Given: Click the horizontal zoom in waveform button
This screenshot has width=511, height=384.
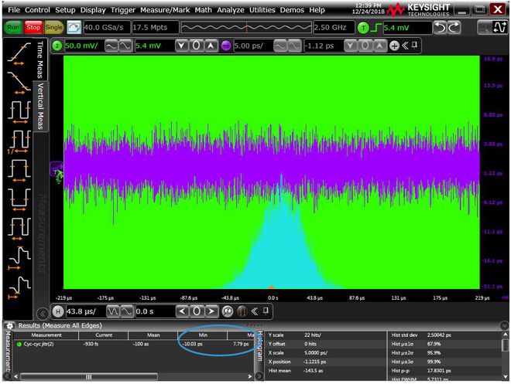Looking at the screenshot, I should click(x=127, y=311).
